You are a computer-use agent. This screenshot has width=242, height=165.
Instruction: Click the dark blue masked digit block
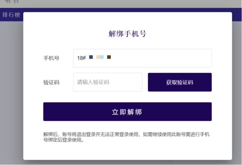91,57
